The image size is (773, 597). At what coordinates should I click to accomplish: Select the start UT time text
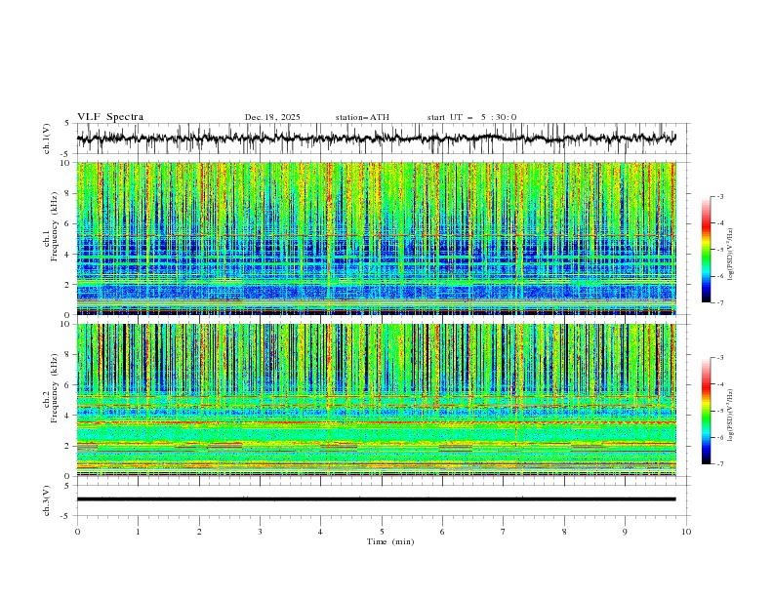[471, 117]
